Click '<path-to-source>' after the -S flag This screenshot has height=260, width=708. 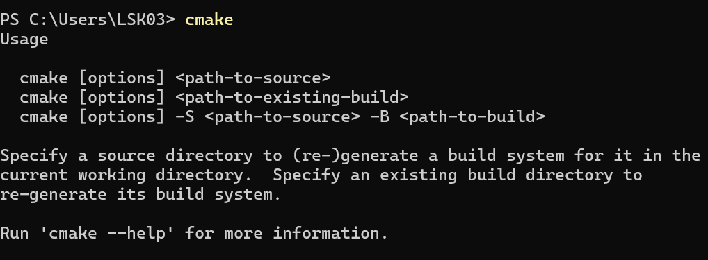(x=282, y=117)
